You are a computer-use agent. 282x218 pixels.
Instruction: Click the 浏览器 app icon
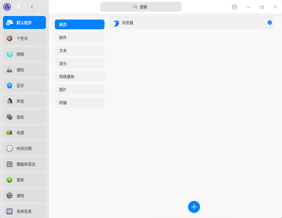[x=115, y=23]
